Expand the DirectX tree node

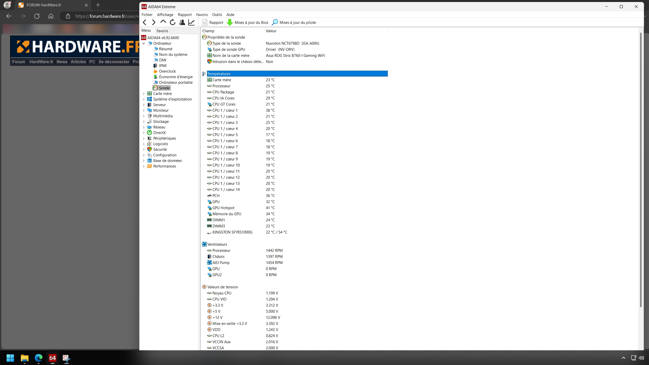click(x=144, y=133)
